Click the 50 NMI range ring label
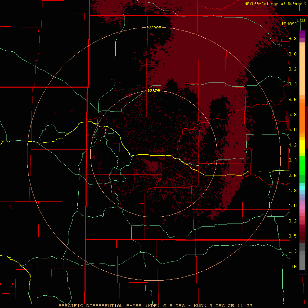 coord(154,90)
